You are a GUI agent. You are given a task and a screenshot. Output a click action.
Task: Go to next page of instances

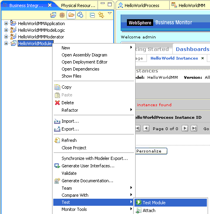point(185,128)
